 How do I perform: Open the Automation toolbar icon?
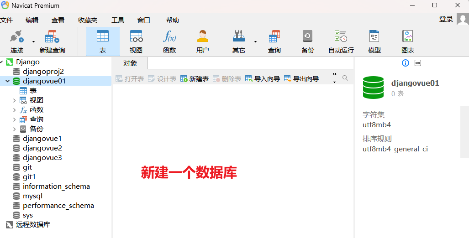coord(341,36)
